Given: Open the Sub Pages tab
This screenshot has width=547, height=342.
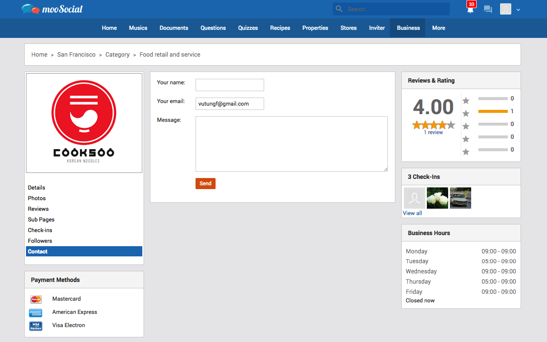Looking at the screenshot, I should (x=41, y=219).
